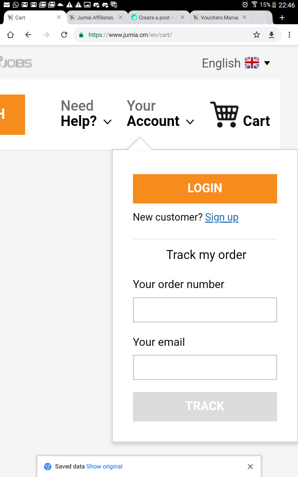Focus the Your email field
The image size is (298, 477).
pyautogui.click(x=205, y=367)
